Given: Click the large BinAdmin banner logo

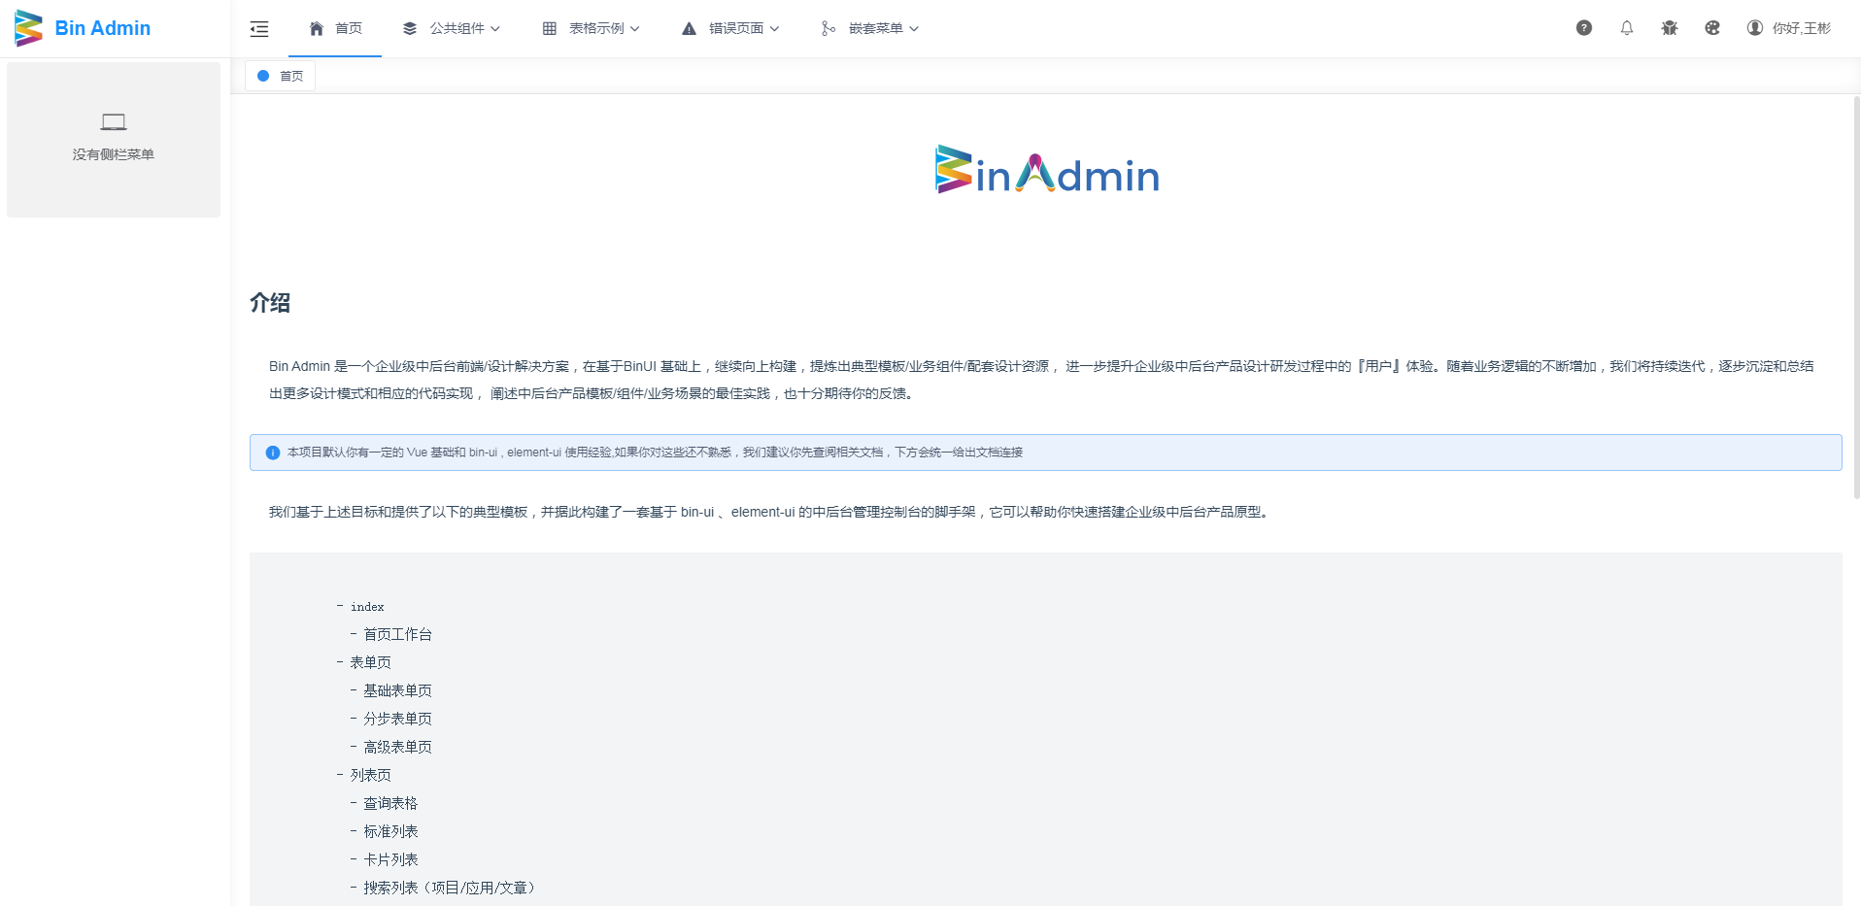Looking at the screenshot, I should pyautogui.click(x=1047, y=171).
